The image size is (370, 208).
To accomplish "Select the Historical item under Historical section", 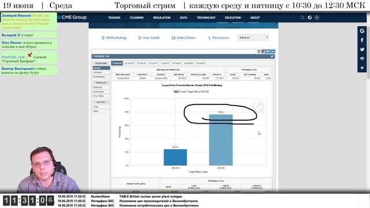I will click(x=101, y=87).
